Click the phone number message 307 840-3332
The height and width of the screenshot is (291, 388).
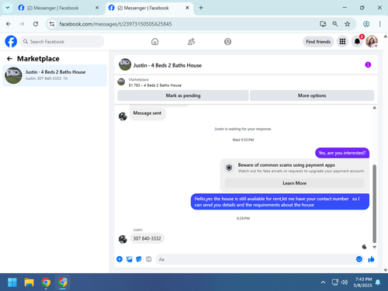pyautogui.click(x=147, y=238)
